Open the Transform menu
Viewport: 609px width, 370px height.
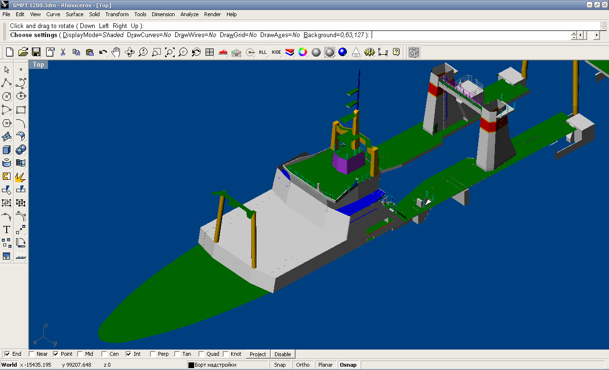117,14
